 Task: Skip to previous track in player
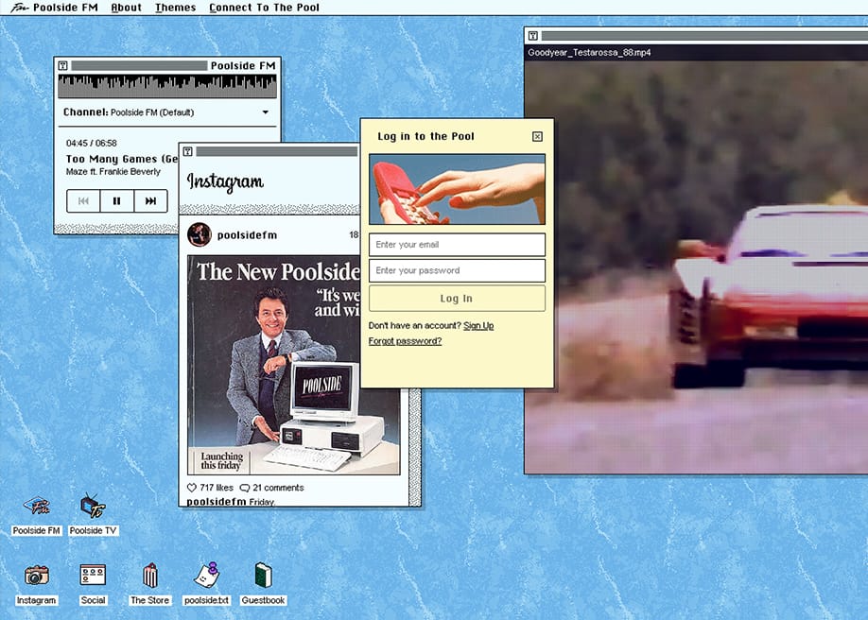83,201
